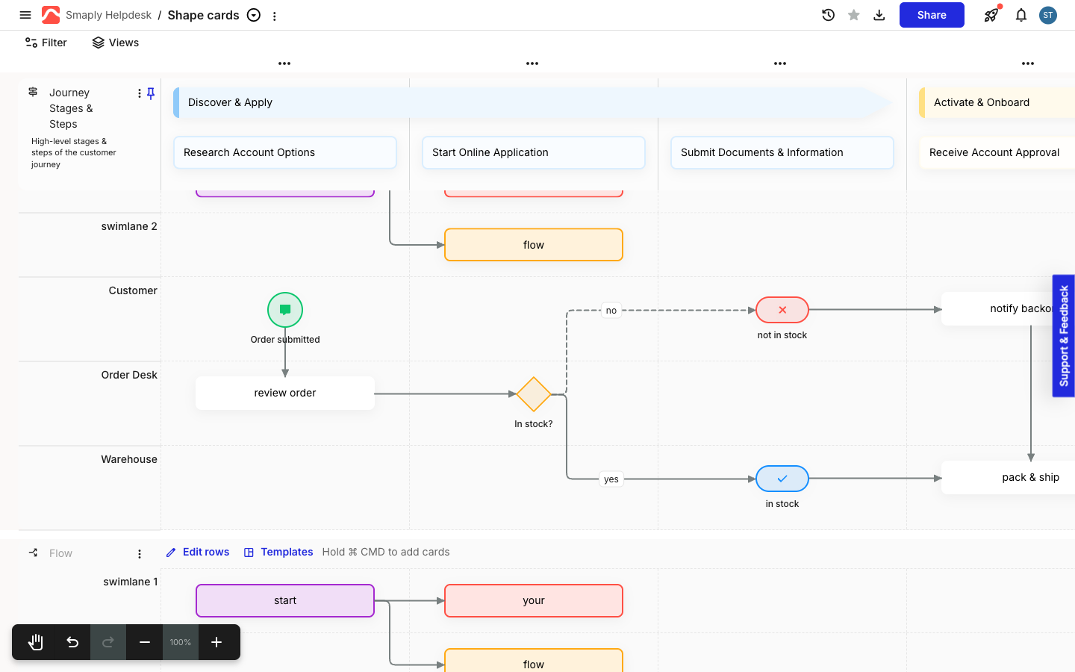The height and width of the screenshot is (672, 1075).
Task: Select the purple start card in swimlane 1
Action: pos(285,600)
